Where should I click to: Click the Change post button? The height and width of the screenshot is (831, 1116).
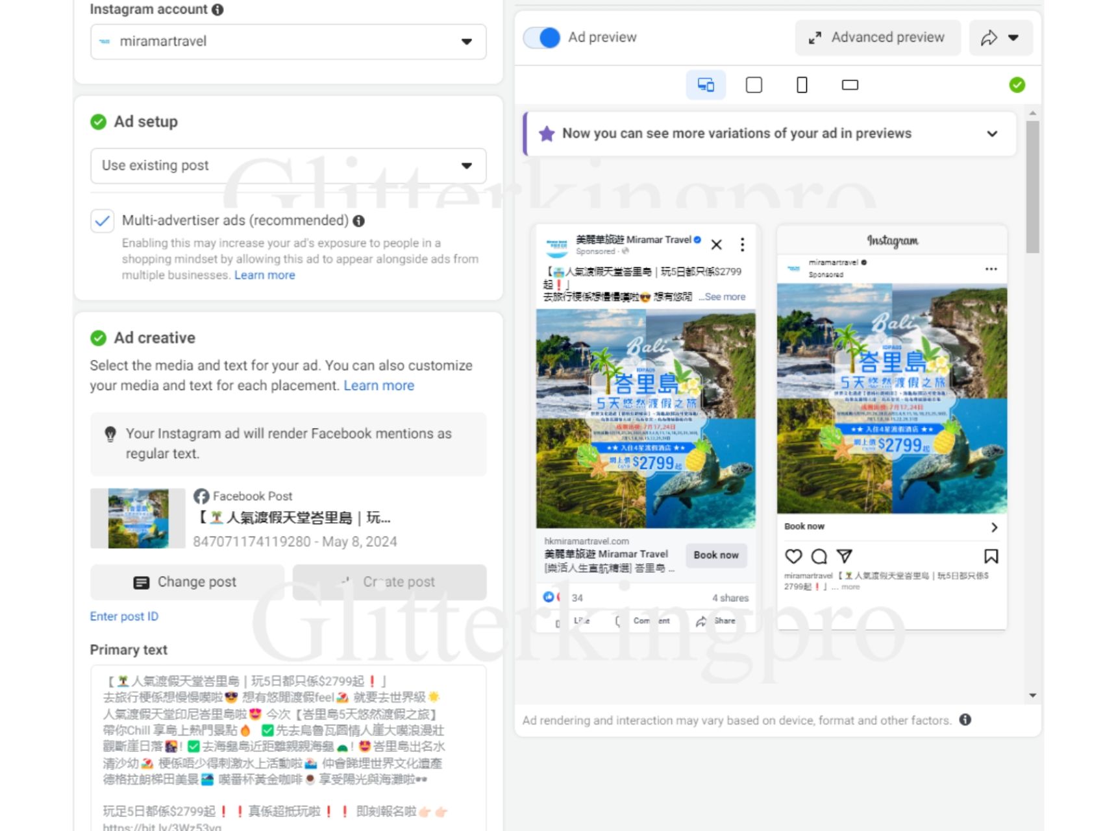(x=187, y=582)
